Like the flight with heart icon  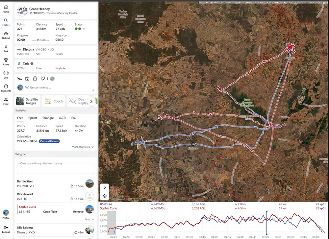pos(43,79)
